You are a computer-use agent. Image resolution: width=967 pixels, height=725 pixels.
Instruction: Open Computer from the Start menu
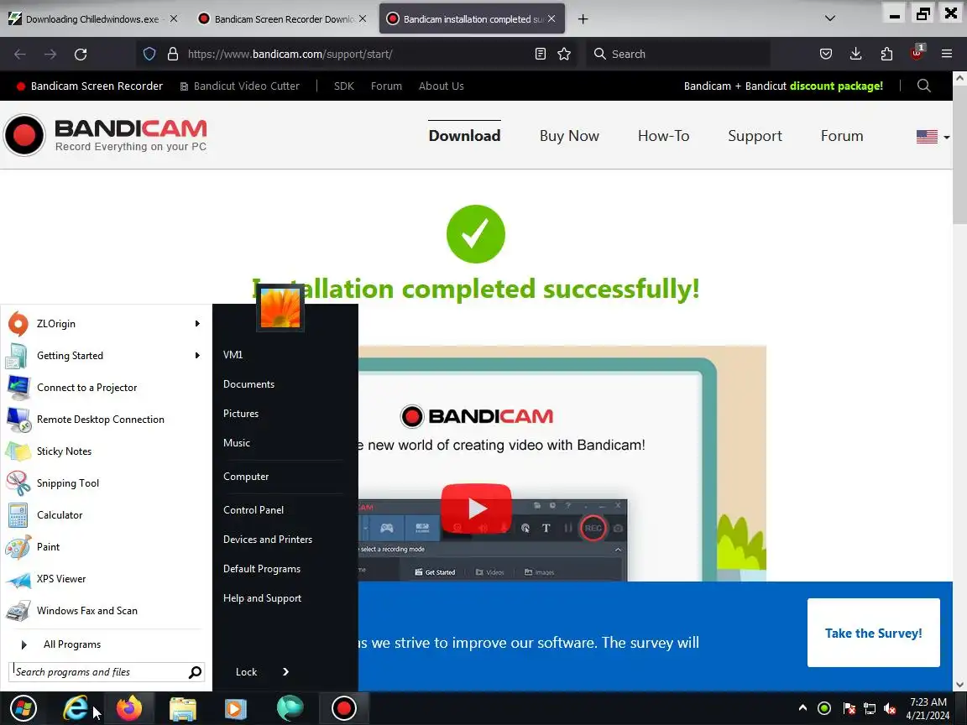click(246, 477)
